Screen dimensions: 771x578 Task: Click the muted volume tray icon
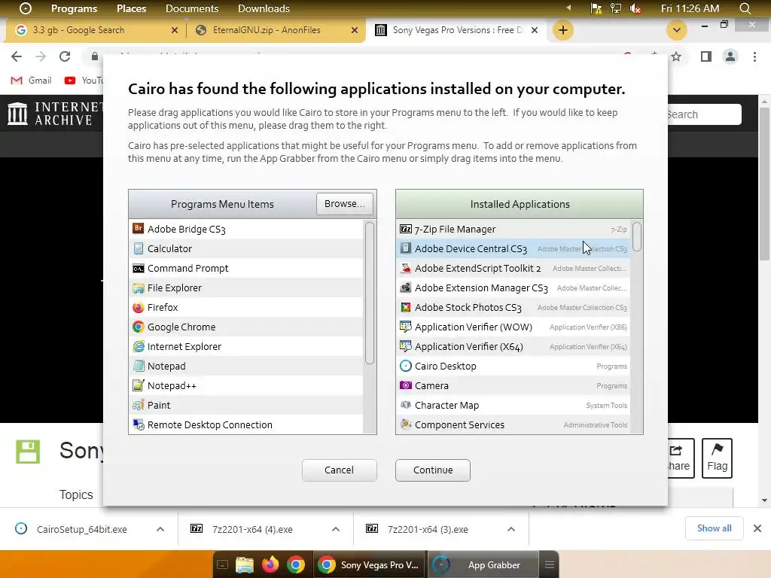coord(635,8)
